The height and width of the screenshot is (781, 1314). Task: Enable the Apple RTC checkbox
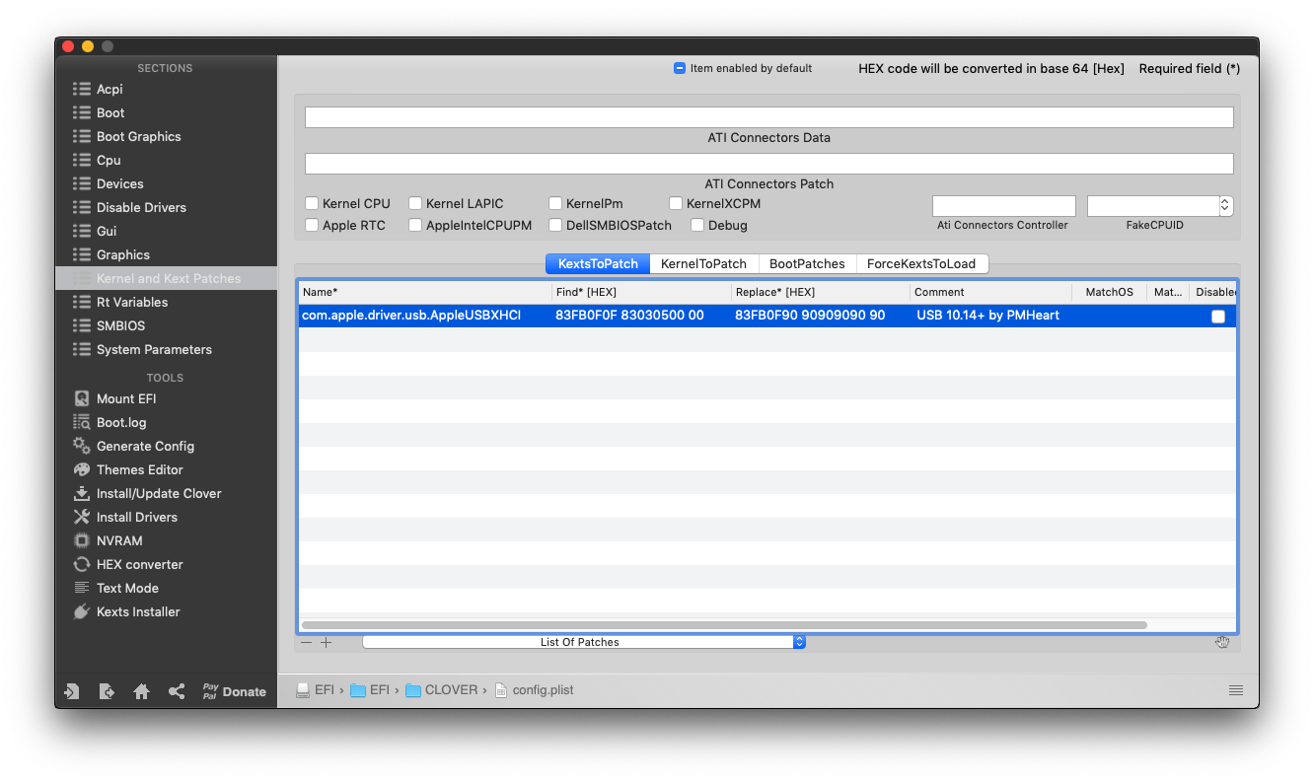point(312,225)
